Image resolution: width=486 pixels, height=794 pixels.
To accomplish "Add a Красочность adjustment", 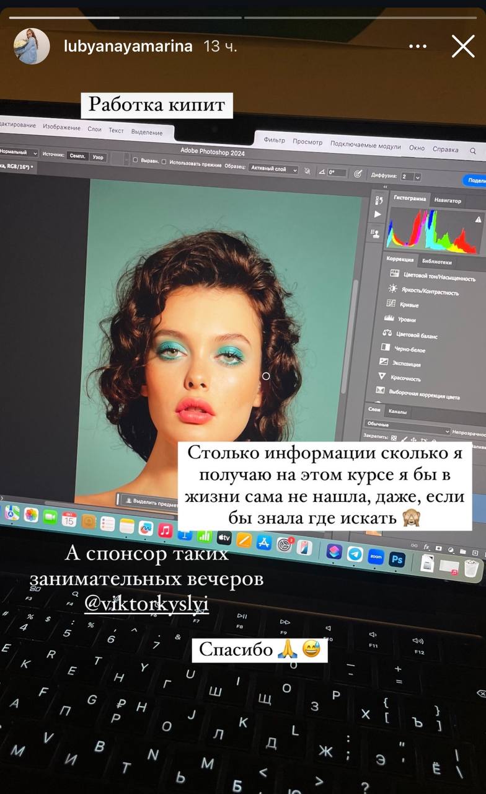I will click(399, 378).
